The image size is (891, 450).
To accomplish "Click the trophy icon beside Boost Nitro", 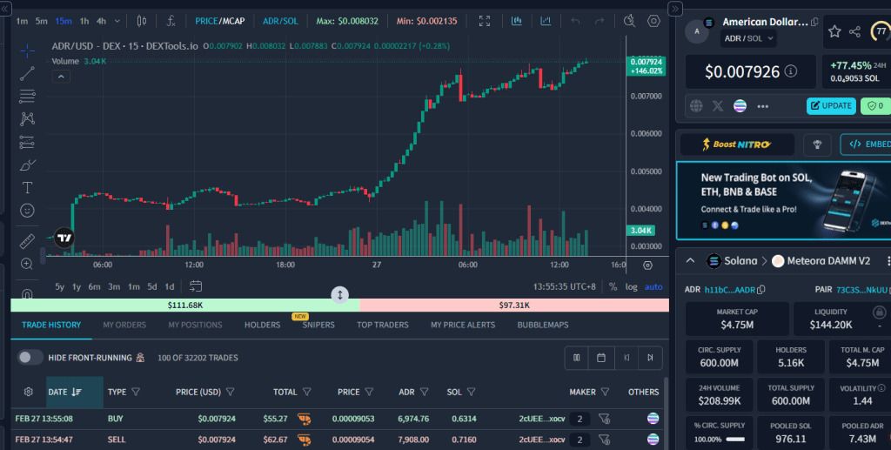I will pos(817,144).
